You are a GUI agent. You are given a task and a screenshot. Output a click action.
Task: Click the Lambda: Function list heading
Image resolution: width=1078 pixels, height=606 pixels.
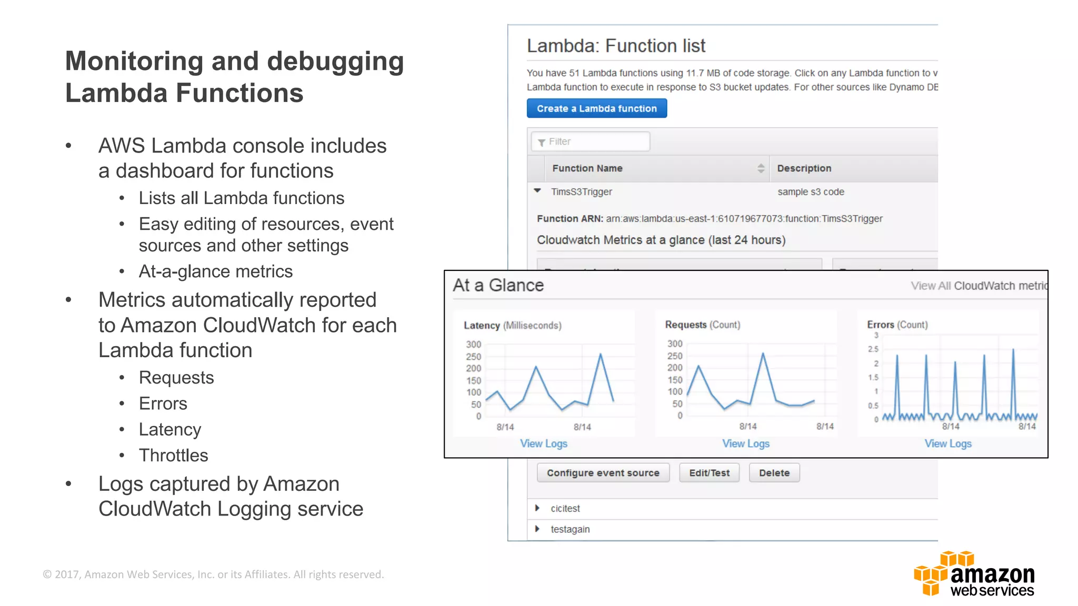coord(616,46)
